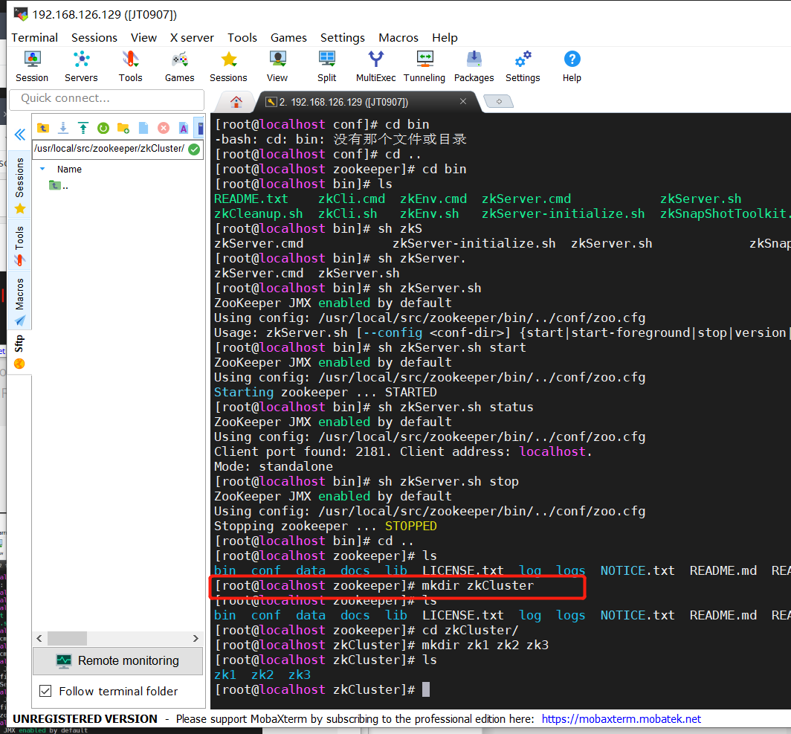Open the Games menu
Viewport: 791px width, 734px height.
click(288, 38)
